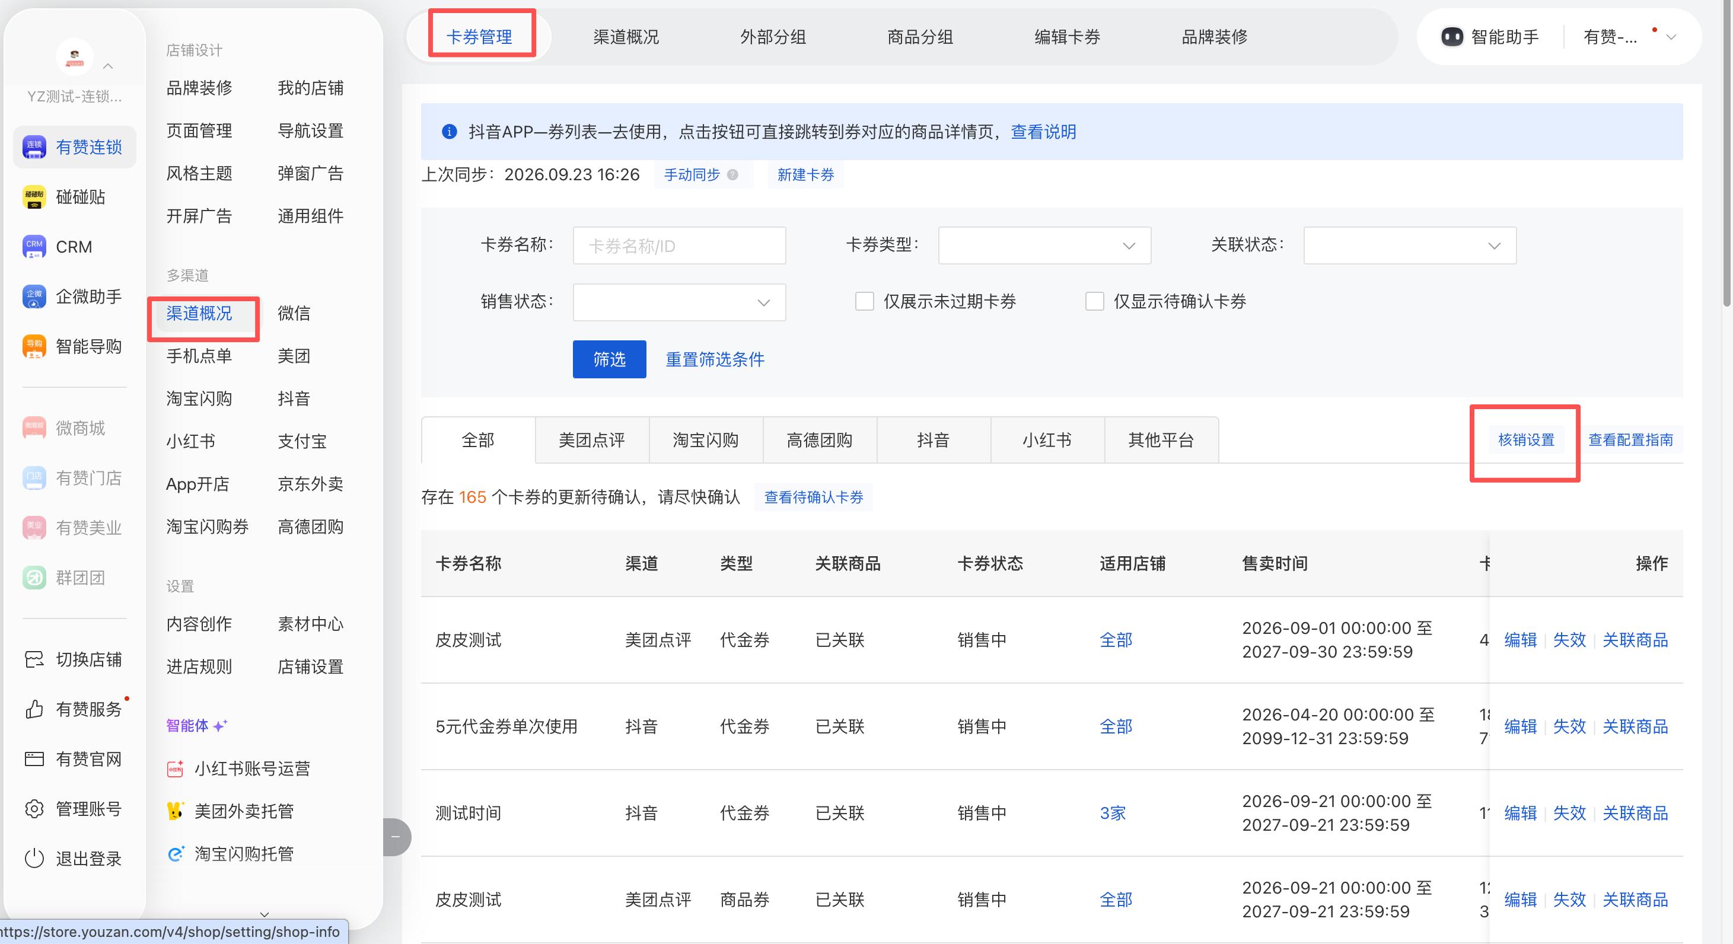
Task: Click the info icon in the blue notice
Action: pyautogui.click(x=449, y=132)
